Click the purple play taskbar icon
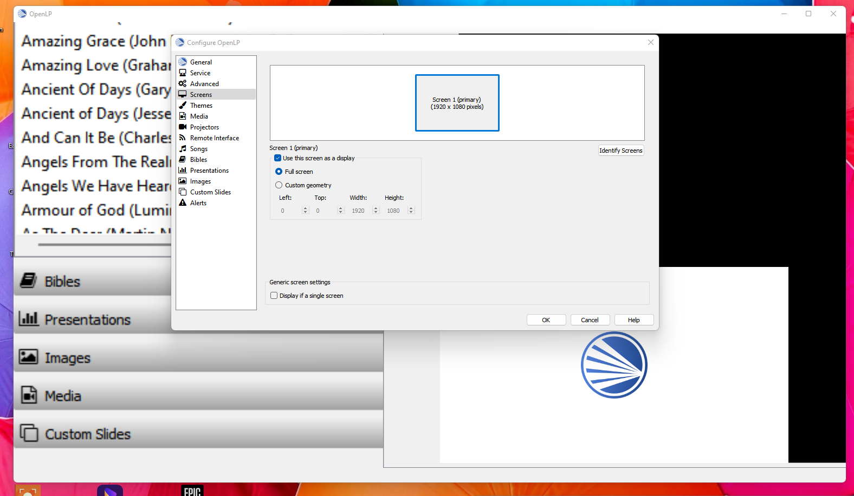Image resolution: width=854 pixels, height=496 pixels. pos(110,491)
